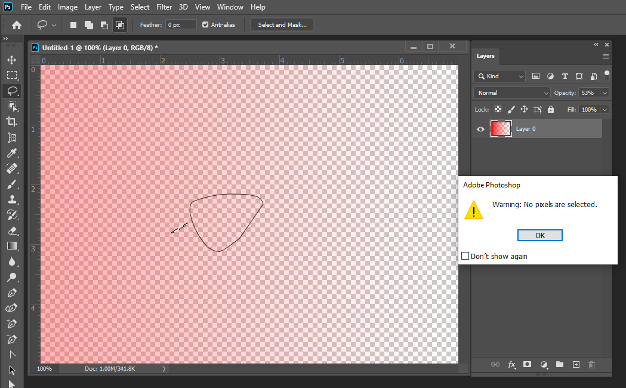The height and width of the screenshot is (388, 626).
Task: Switch to the Layers tab
Action: (x=485, y=56)
